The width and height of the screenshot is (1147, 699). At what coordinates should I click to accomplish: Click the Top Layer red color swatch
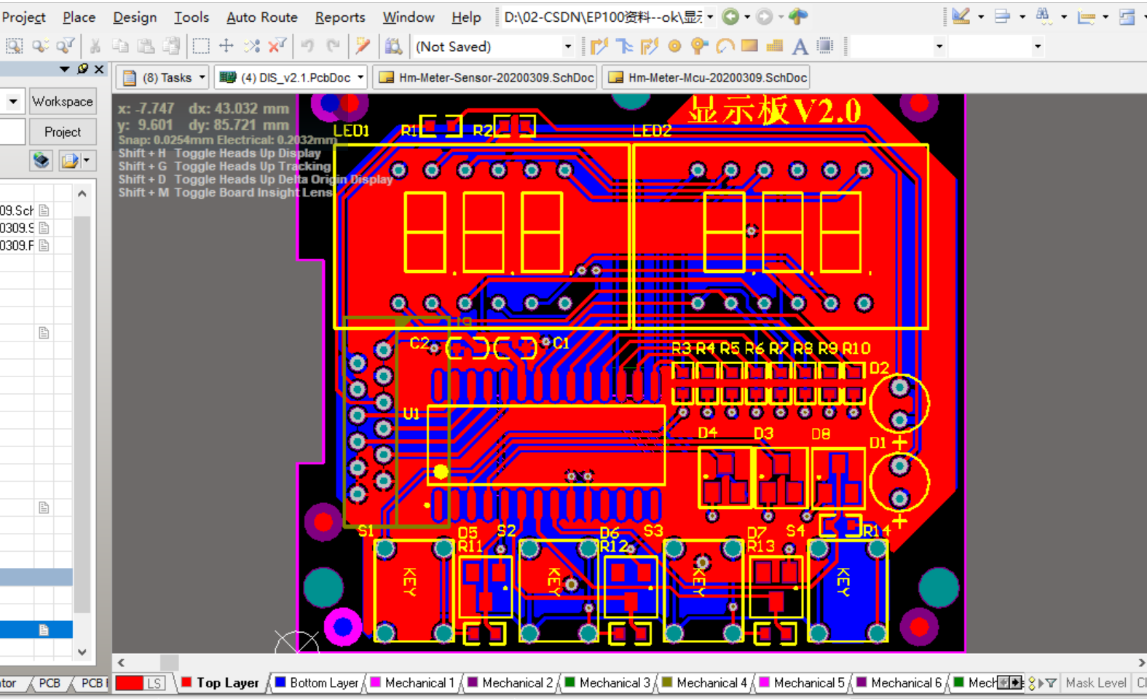point(186,682)
